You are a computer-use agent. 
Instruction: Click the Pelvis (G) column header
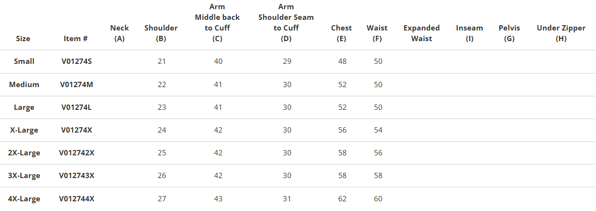(509, 33)
